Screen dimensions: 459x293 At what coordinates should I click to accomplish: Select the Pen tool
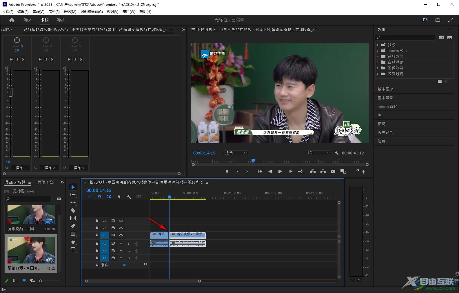(73, 226)
